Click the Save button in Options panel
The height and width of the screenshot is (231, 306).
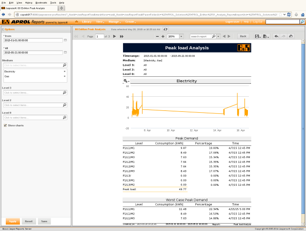44,221
